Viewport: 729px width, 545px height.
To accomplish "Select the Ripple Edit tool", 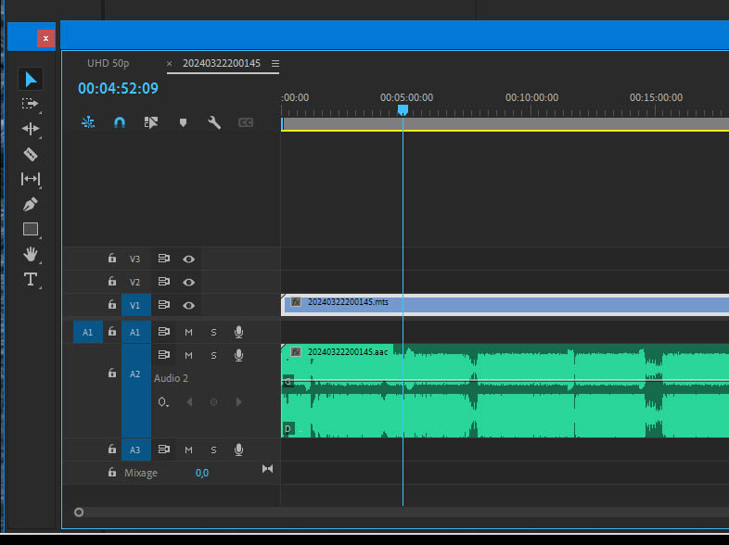I will click(x=31, y=129).
